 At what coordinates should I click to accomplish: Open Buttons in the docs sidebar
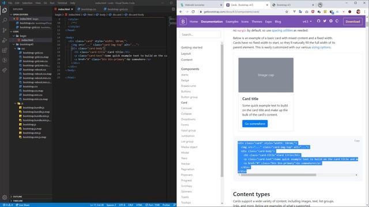point(186,91)
